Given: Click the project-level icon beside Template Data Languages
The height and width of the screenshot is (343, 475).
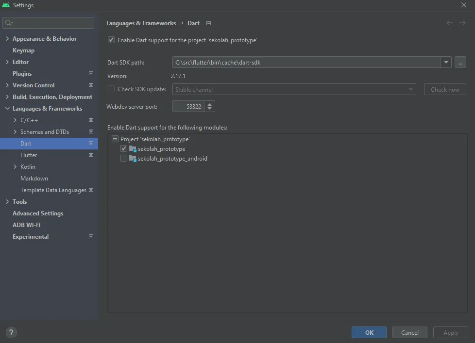Looking at the screenshot, I should point(91,190).
